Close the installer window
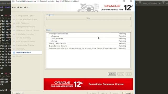This screenshot has height=94, width=168. pyautogui.click(x=131, y=1)
